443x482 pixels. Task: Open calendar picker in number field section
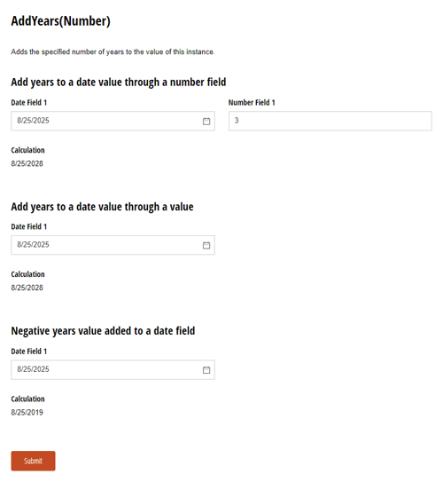[206, 121]
